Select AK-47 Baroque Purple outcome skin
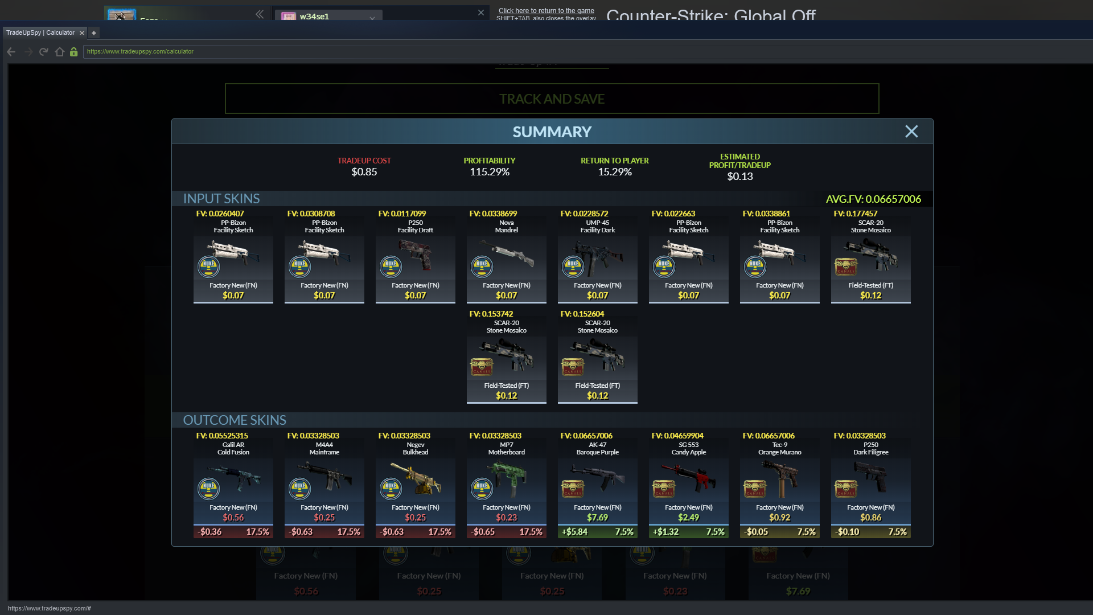This screenshot has width=1093, height=615. click(x=597, y=484)
